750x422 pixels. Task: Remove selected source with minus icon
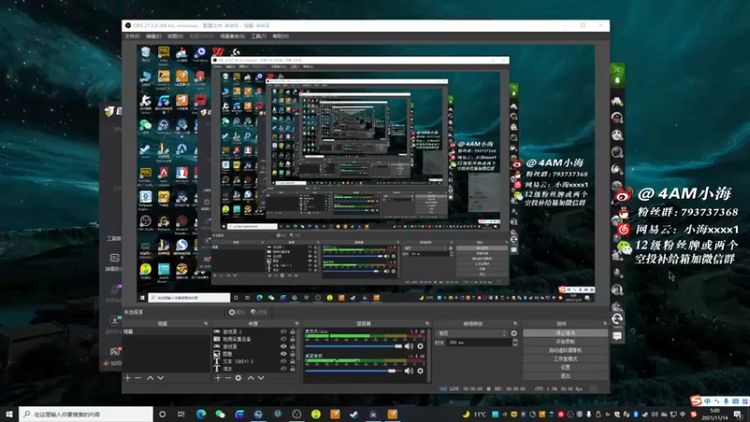[228, 378]
